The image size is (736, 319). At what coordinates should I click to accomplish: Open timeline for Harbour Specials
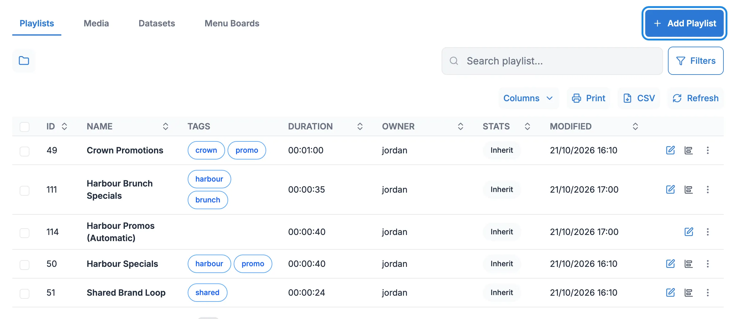pos(688,264)
